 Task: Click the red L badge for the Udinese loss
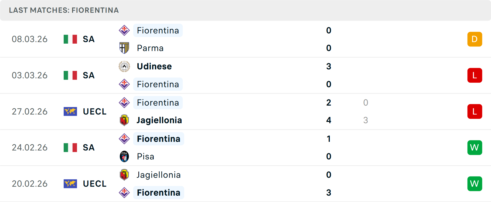(x=475, y=75)
